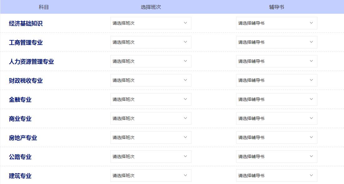344x184 pixels.
Task: Open the 辅导书 dropdown for 金融专业
Action: tap(277, 99)
